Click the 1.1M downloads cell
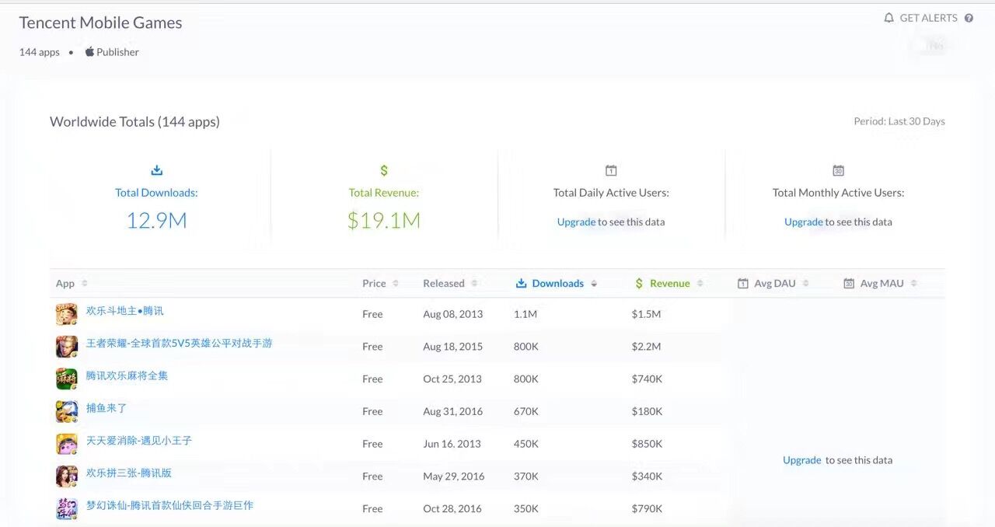This screenshot has width=995, height=527. pos(525,314)
